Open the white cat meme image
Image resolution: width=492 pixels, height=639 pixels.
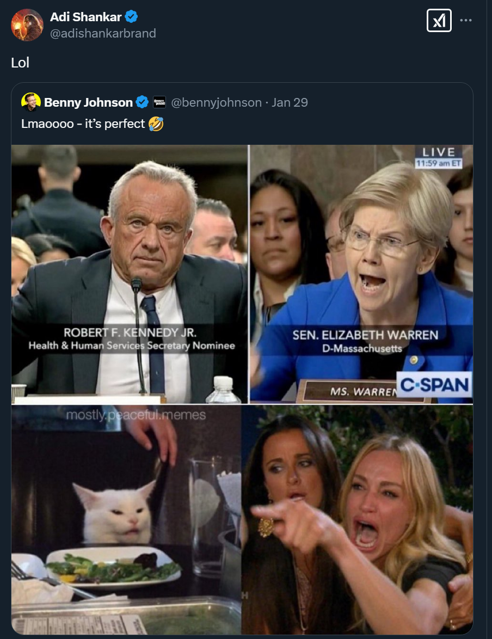point(126,520)
